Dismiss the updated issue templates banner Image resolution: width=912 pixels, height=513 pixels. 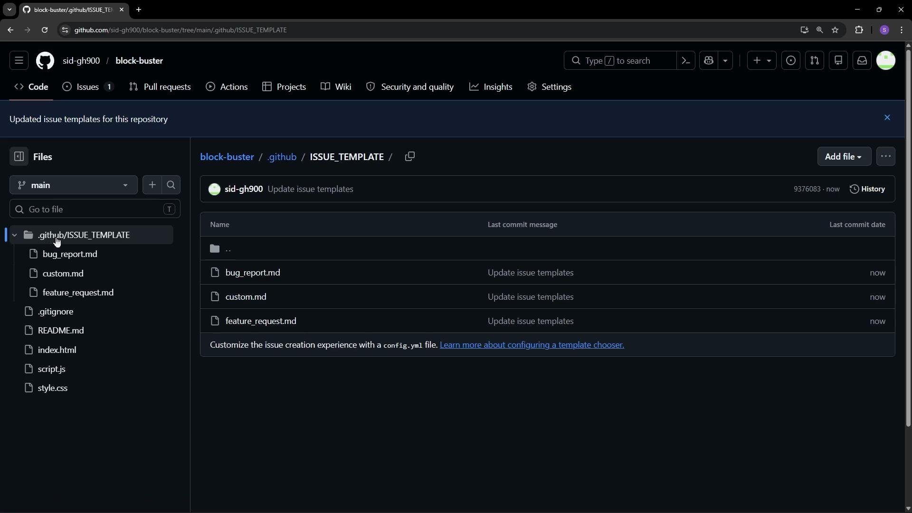click(x=887, y=118)
